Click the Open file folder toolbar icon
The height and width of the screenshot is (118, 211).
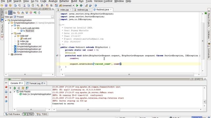tap(2, 6)
